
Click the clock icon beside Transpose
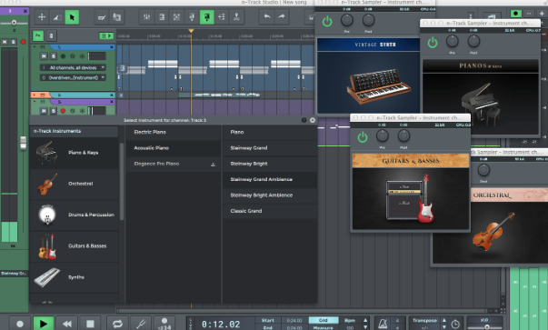(x=455, y=324)
